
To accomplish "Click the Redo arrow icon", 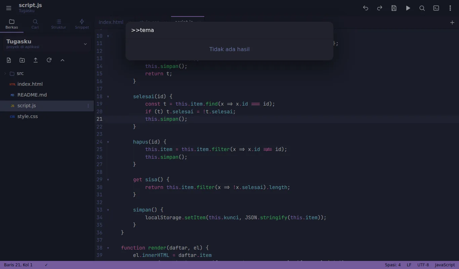I will tap(380, 8).
